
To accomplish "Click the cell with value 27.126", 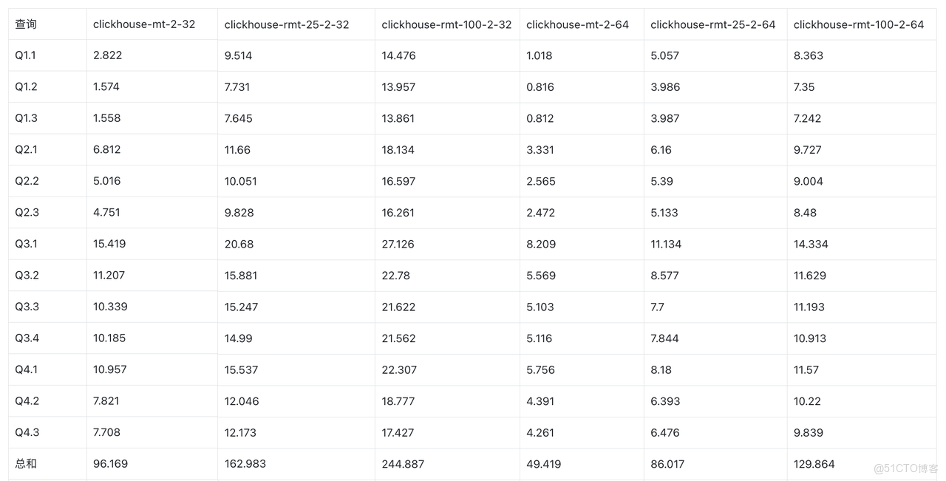I will [x=398, y=244].
